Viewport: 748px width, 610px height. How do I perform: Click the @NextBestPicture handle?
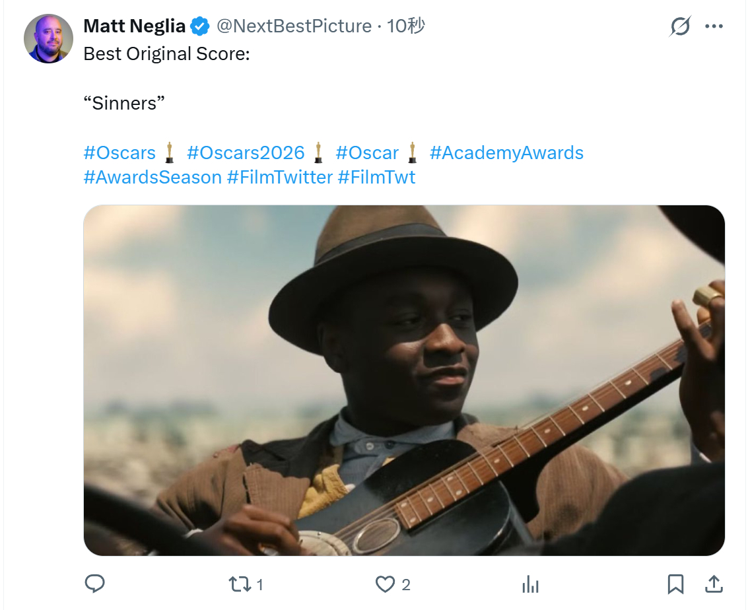294,26
